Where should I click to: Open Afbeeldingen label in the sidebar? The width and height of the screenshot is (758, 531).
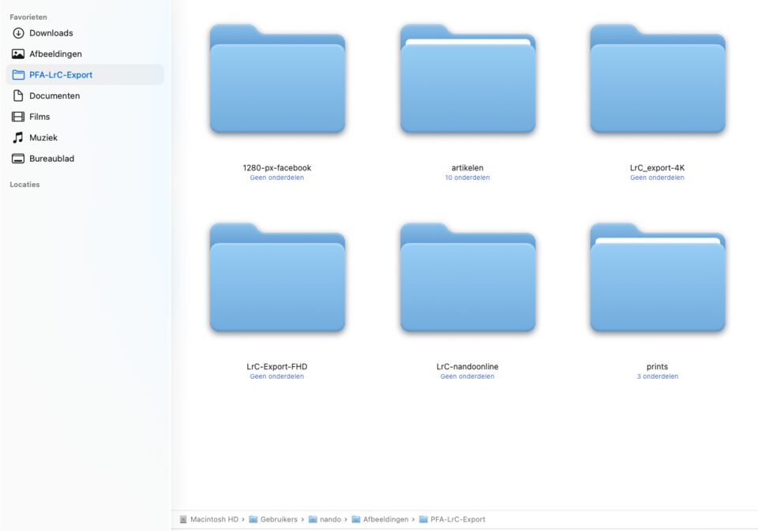[x=55, y=54]
